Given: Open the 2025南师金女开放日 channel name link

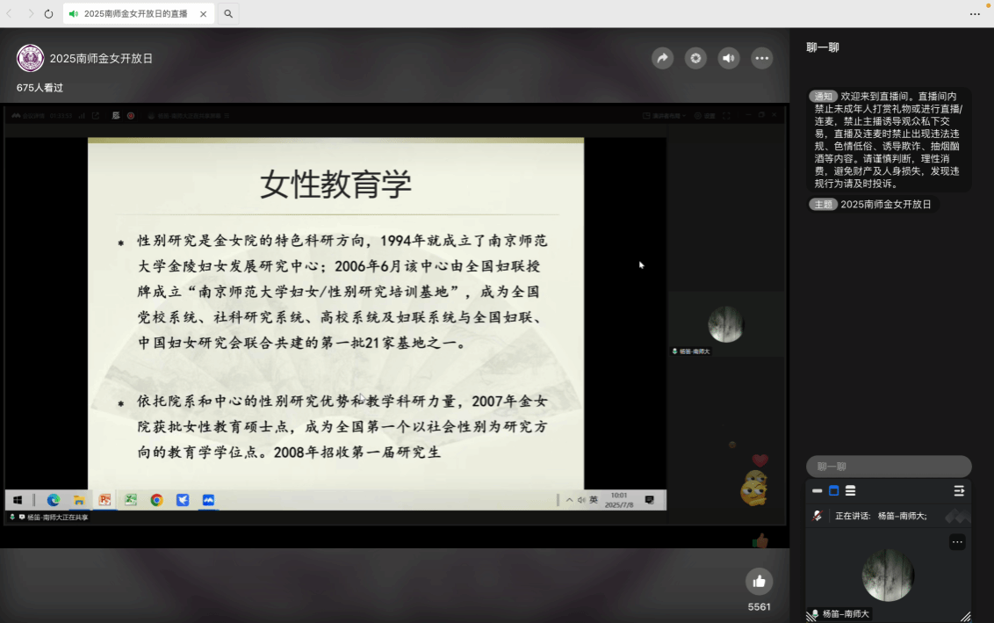Looking at the screenshot, I should pyautogui.click(x=101, y=58).
